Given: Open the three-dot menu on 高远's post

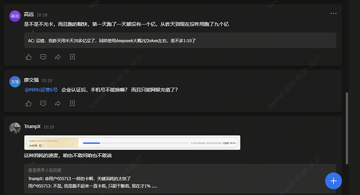Looking at the screenshot, I should pyautogui.click(x=333, y=14).
